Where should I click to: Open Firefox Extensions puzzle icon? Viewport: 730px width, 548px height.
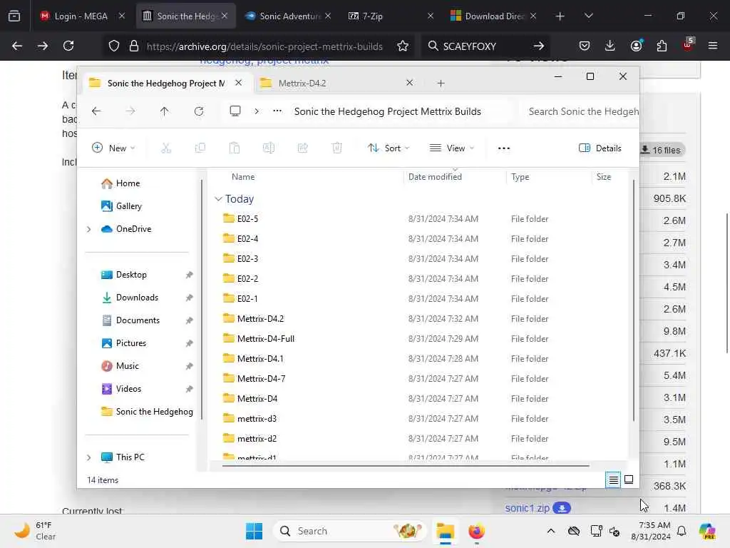point(662,46)
